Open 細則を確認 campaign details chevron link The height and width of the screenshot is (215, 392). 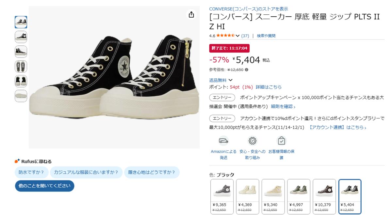click(x=283, y=106)
